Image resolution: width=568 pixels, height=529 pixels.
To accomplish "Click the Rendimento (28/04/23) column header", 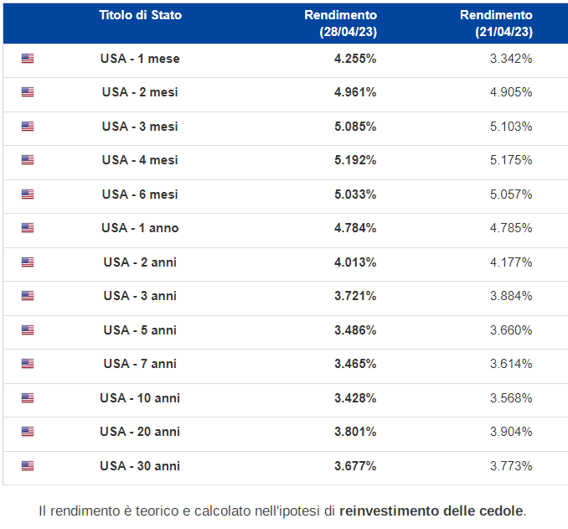I will pyautogui.click(x=340, y=23).
